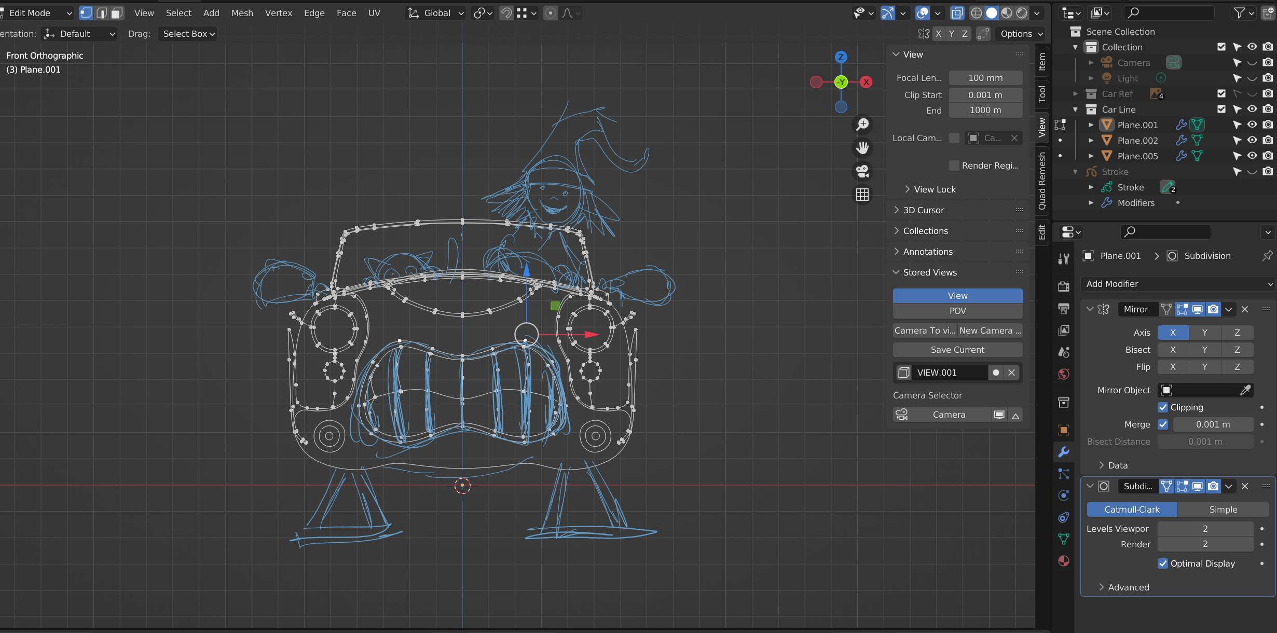Click the New Camera button
The width and height of the screenshot is (1277, 633).
click(x=990, y=331)
